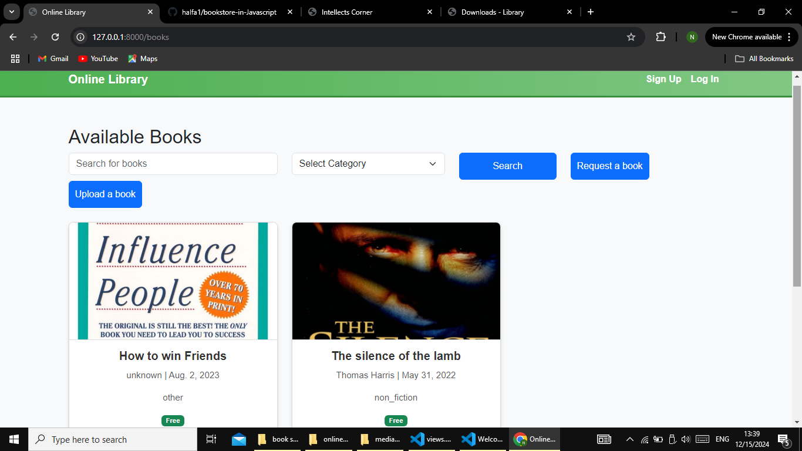Bookmark this page with the star icon

(631, 37)
